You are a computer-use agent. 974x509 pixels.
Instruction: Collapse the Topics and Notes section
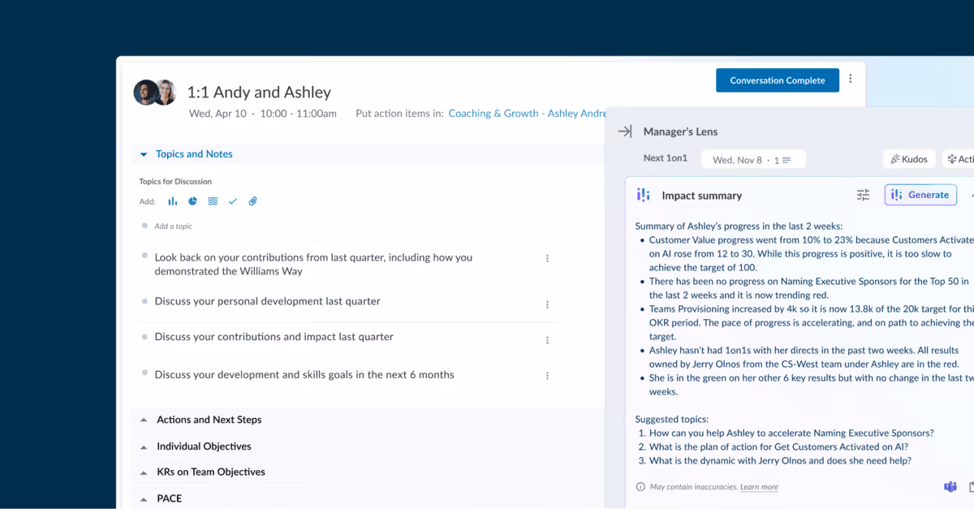[x=144, y=153]
